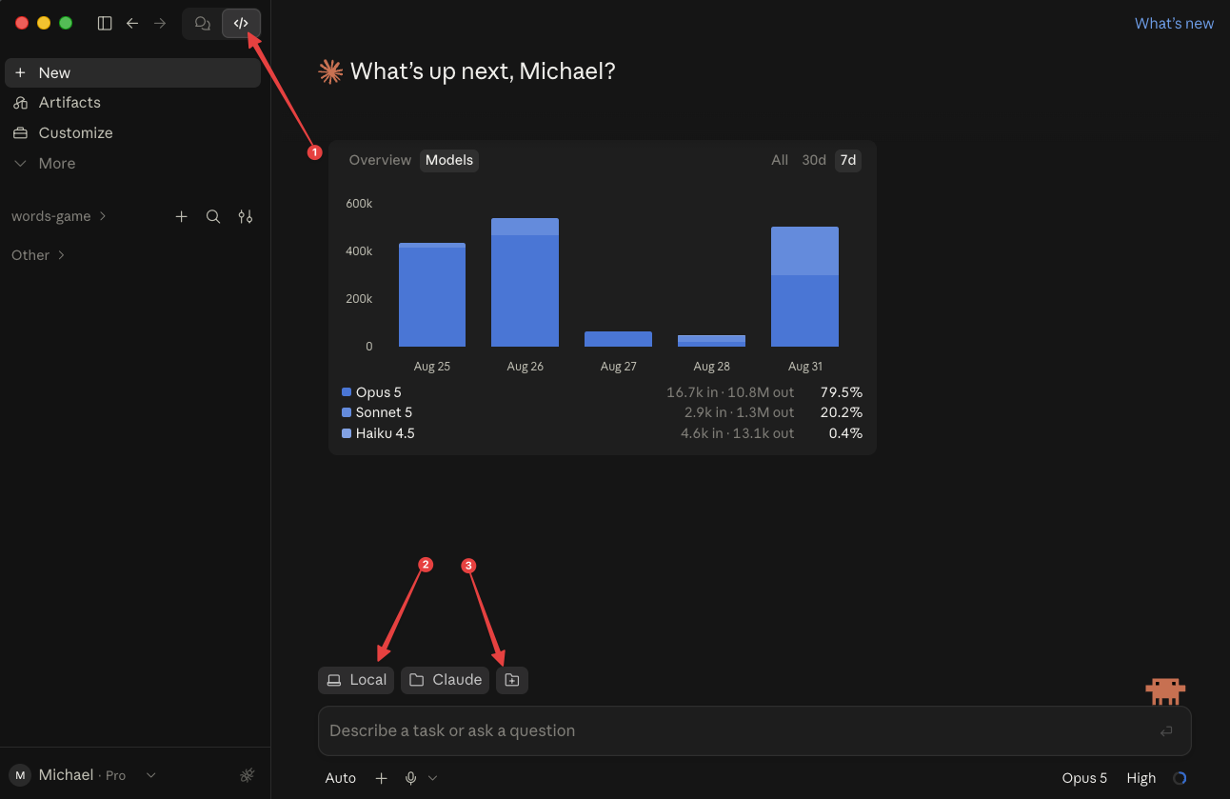Click the 79.5% usage value
The width and height of the screenshot is (1230, 799).
(x=842, y=392)
